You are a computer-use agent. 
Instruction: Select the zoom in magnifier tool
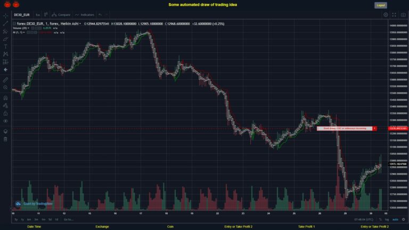(x=5, y=87)
